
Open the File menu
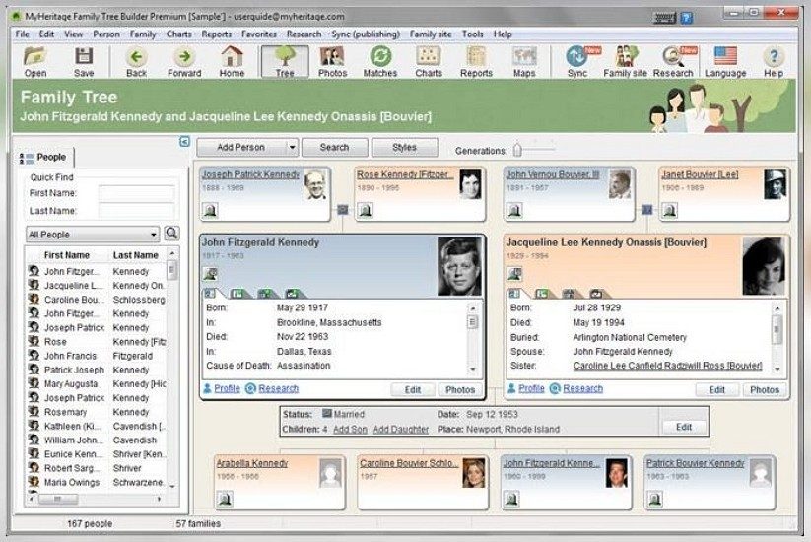click(x=23, y=34)
